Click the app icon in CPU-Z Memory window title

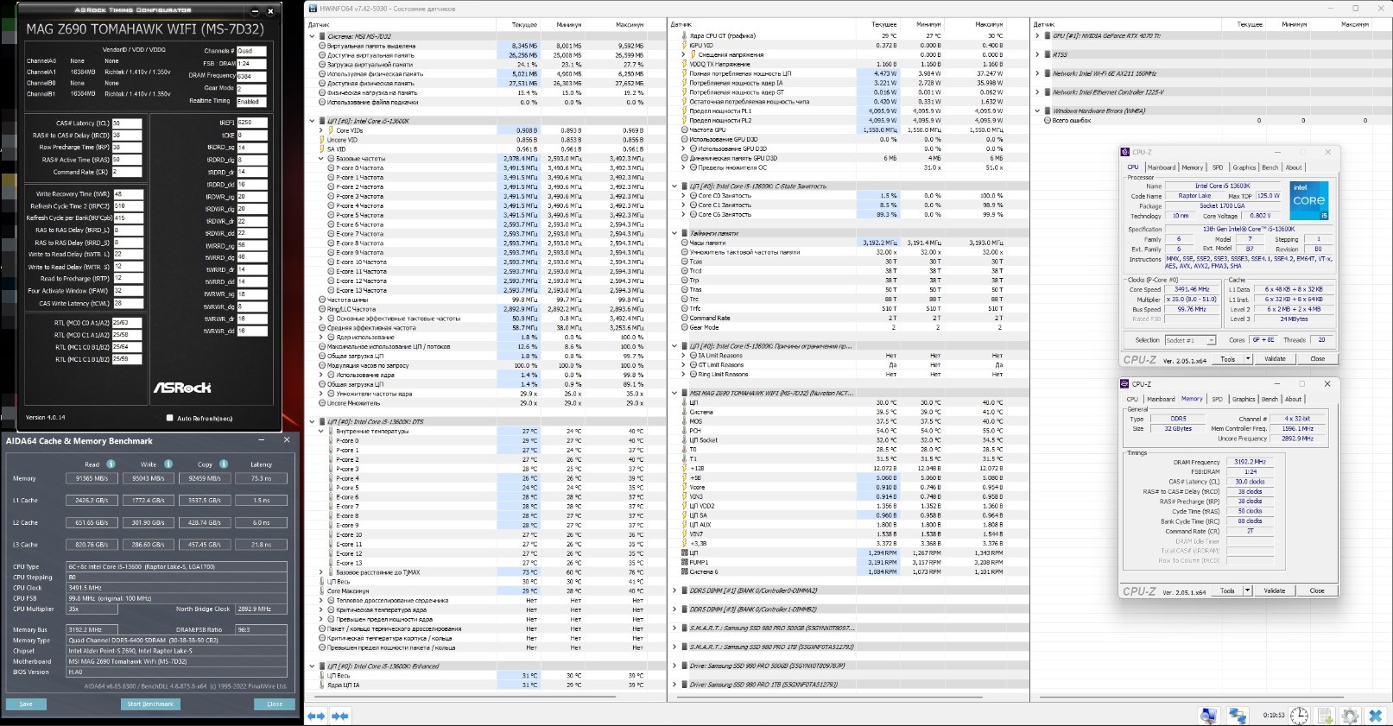pos(1125,383)
